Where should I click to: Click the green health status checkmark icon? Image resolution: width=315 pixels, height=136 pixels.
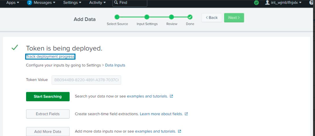(x=256, y=3)
